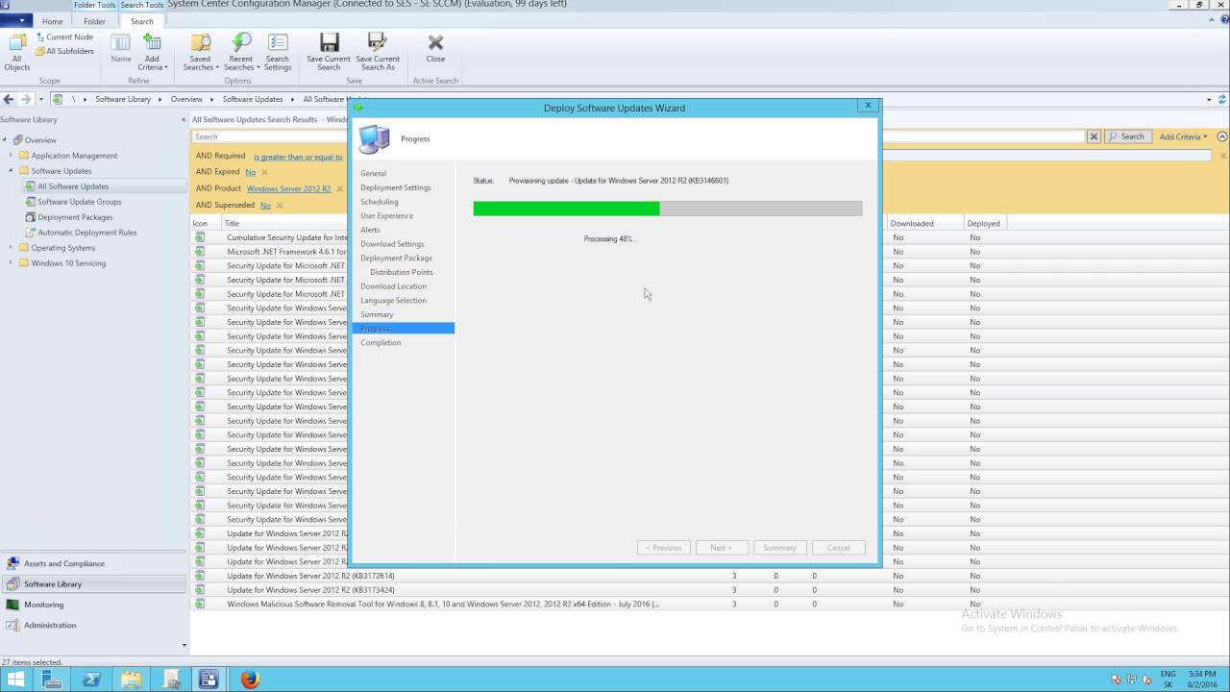Click Software Library in the breadcrumb
This screenshot has height=692, width=1230.
[123, 99]
